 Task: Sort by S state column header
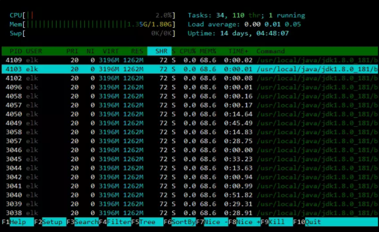174,51
